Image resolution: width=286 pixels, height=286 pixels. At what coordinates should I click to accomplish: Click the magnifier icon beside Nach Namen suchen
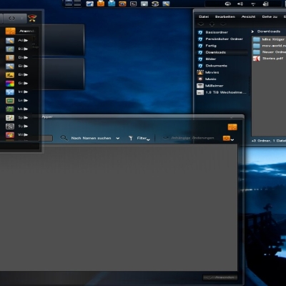point(64,138)
